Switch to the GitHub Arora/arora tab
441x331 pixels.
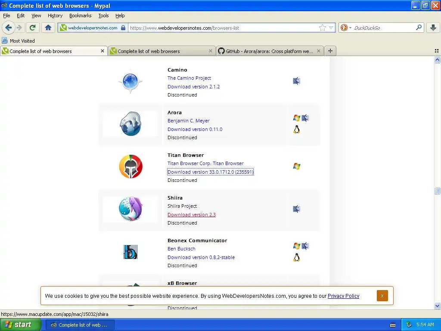pyautogui.click(x=270, y=51)
